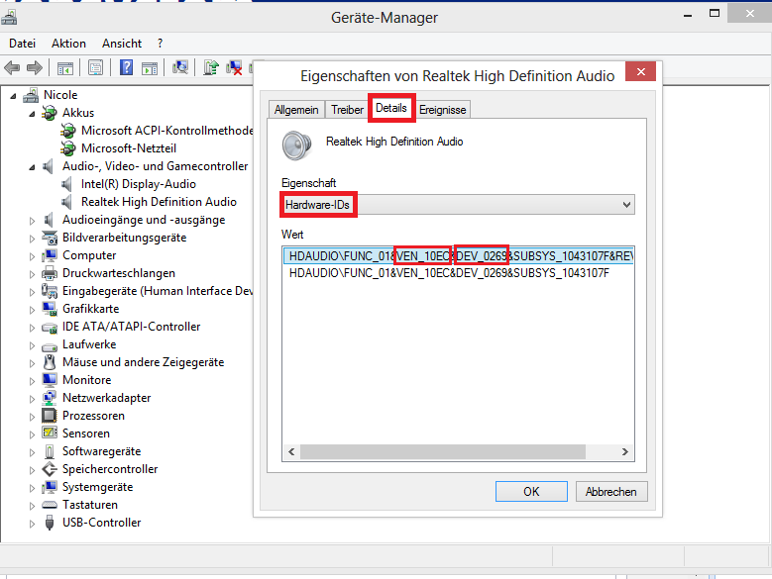Open the Datei menu
This screenshot has height=579, width=772.
(x=22, y=44)
